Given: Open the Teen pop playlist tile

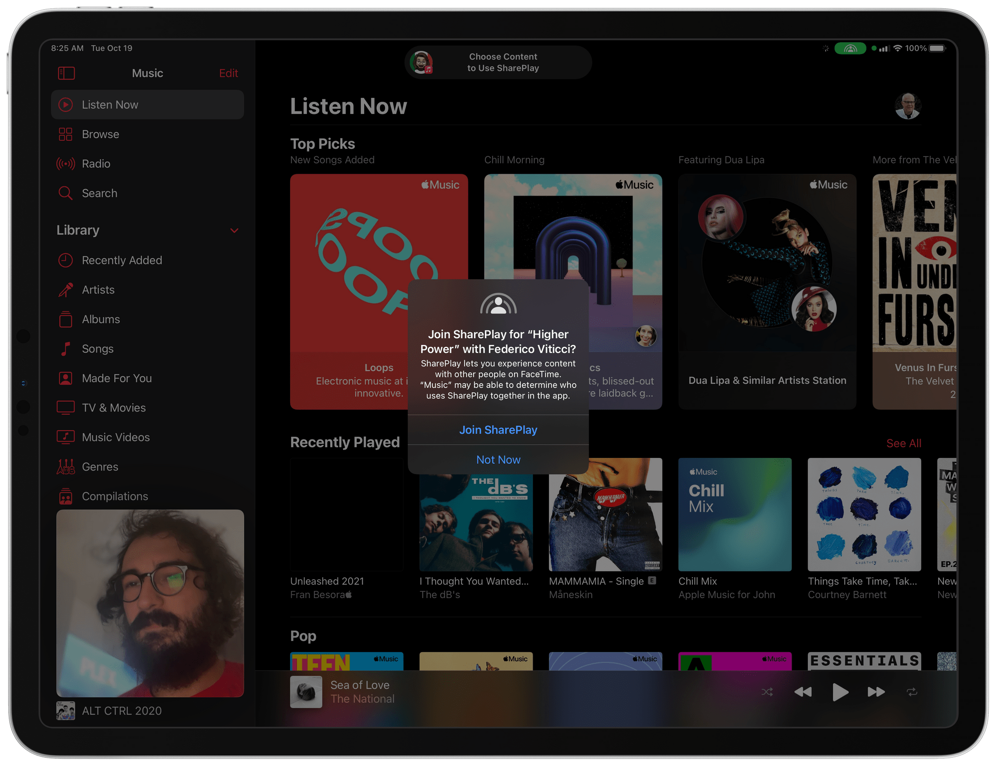Looking at the screenshot, I should 347,661.
